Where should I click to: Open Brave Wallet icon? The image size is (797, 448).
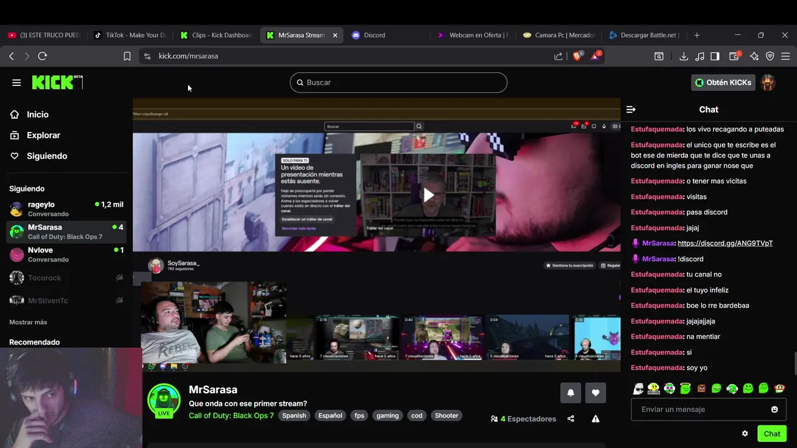pos(735,56)
